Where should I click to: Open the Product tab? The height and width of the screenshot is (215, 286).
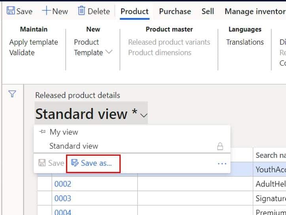[x=134, y=11]
